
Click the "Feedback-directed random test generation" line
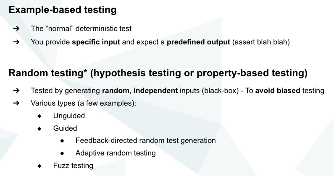coord(145,141)
